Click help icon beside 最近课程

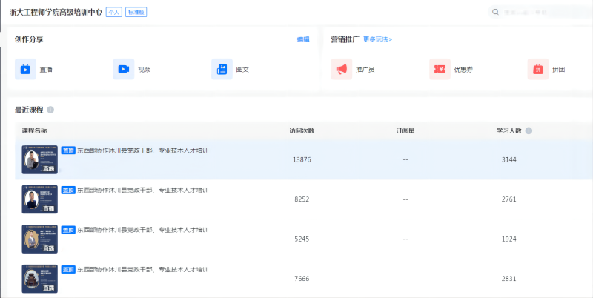click(x=50, y=110)
